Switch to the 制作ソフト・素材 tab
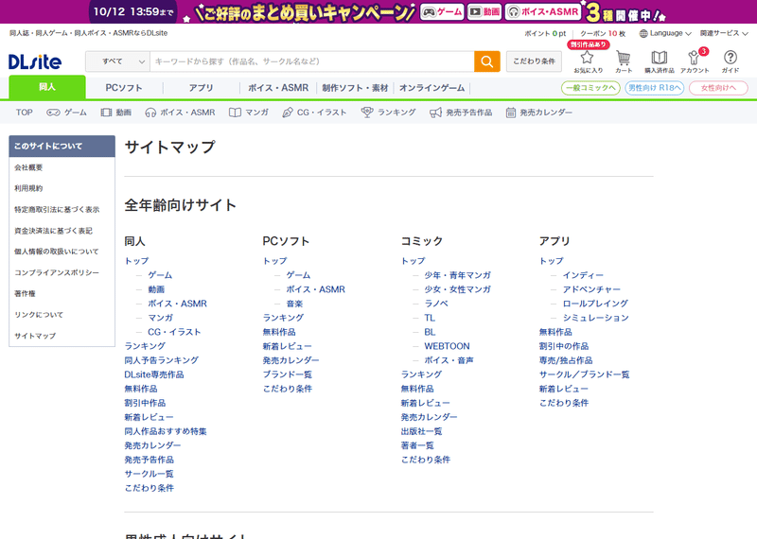This screenshot has height=539, width=757. [x=355, y=88]
